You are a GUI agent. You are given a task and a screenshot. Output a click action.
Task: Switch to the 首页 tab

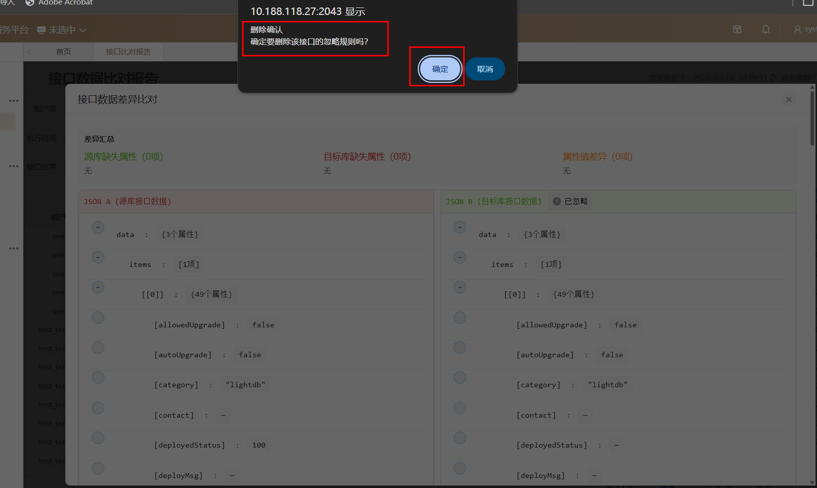(63, 52)
